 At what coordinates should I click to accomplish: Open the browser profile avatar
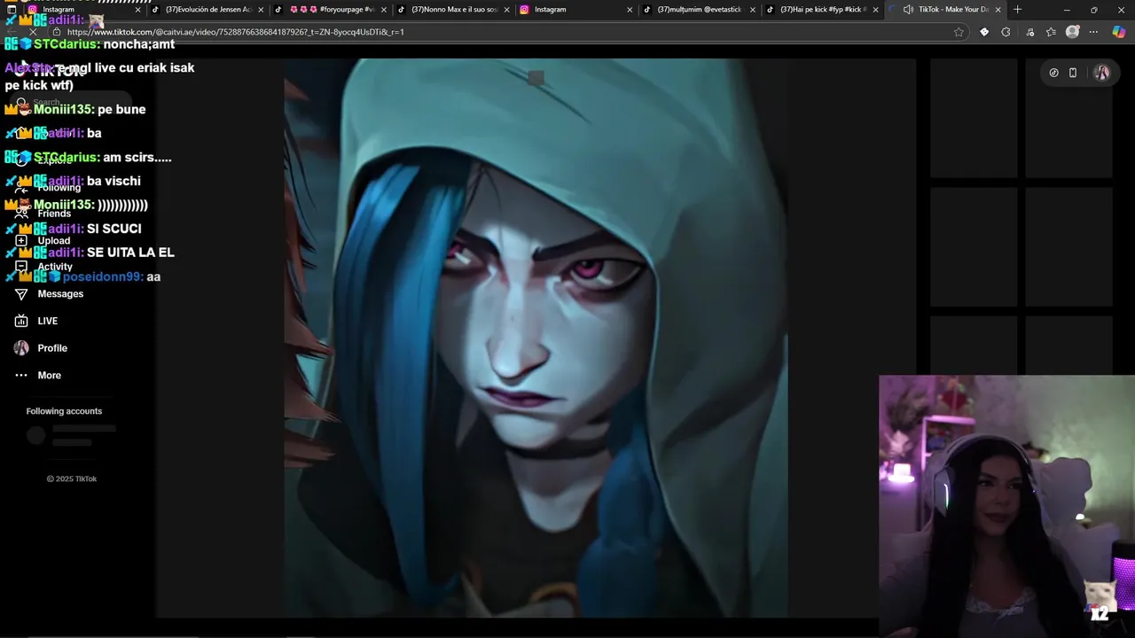[x=1072, y=32]
